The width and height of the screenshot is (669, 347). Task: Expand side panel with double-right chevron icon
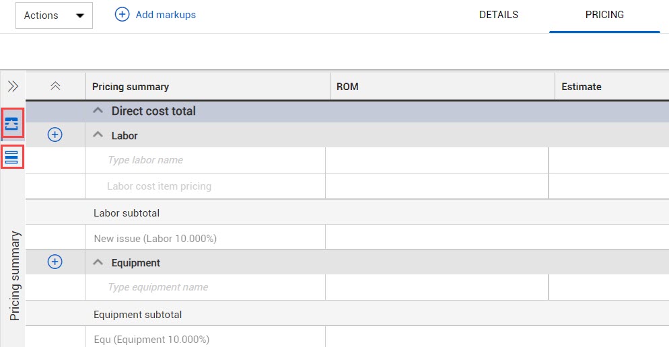[13, 86]
